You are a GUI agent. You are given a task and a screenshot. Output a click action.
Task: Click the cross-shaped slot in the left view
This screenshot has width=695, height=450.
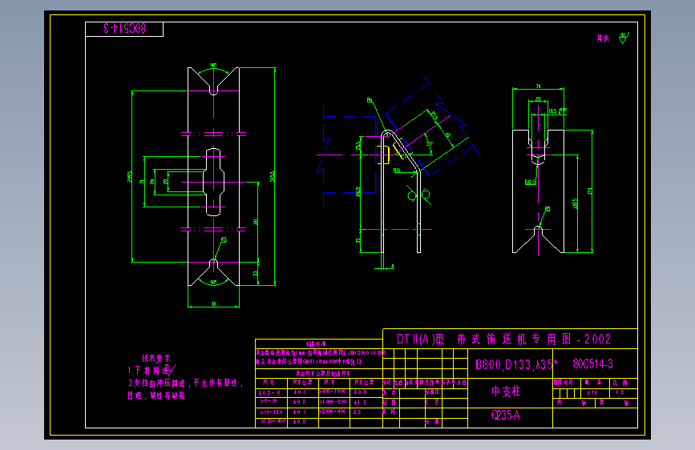(214, 182)
